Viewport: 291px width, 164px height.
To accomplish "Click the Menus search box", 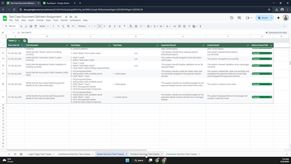I will [x=11, y=26].
